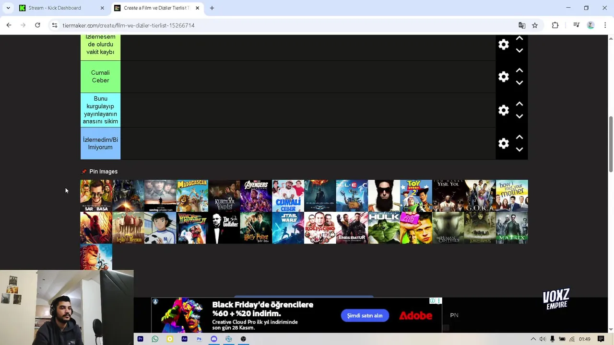This screenshot has height=345, width=614.
Task: Choose the How I Met Your Mother poster
Action: [512, 195]
